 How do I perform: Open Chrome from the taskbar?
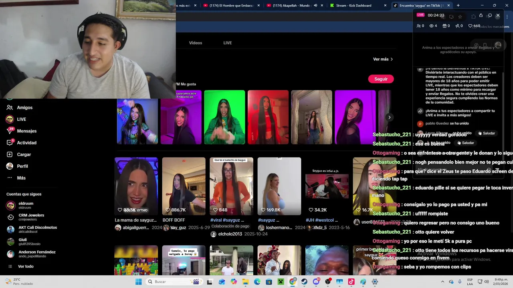[x=293, y=282]
